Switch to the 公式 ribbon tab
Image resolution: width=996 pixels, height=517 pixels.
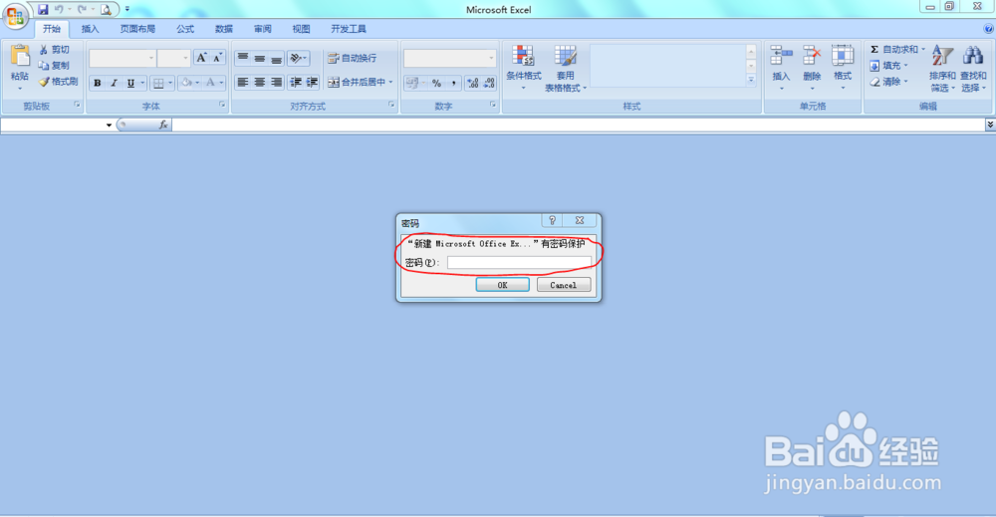(x=185, y=29)
